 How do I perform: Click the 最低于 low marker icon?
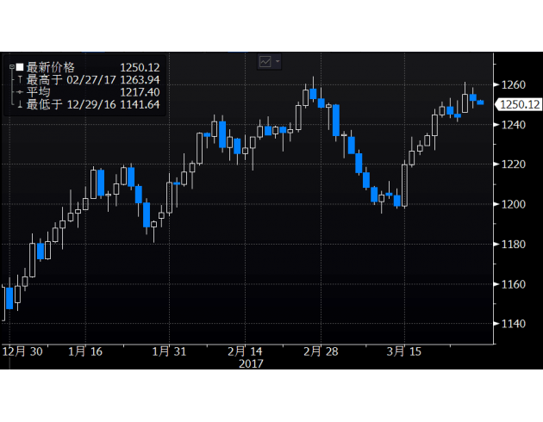click(x=20, y=105)
